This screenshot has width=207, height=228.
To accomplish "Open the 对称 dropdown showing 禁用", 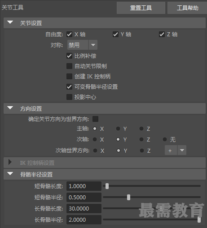I will [82, 45].
